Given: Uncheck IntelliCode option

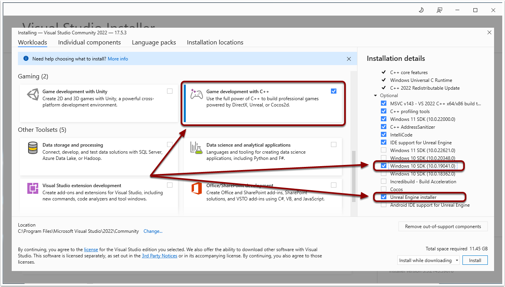Looking at the screenshot, I should tap(384, 135).
